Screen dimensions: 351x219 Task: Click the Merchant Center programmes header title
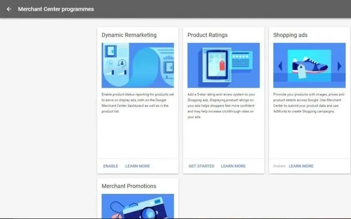click(56, 9)
